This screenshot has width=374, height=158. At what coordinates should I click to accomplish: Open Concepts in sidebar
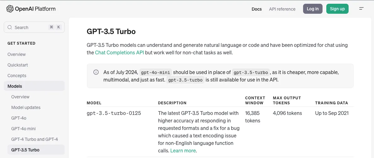17,76
